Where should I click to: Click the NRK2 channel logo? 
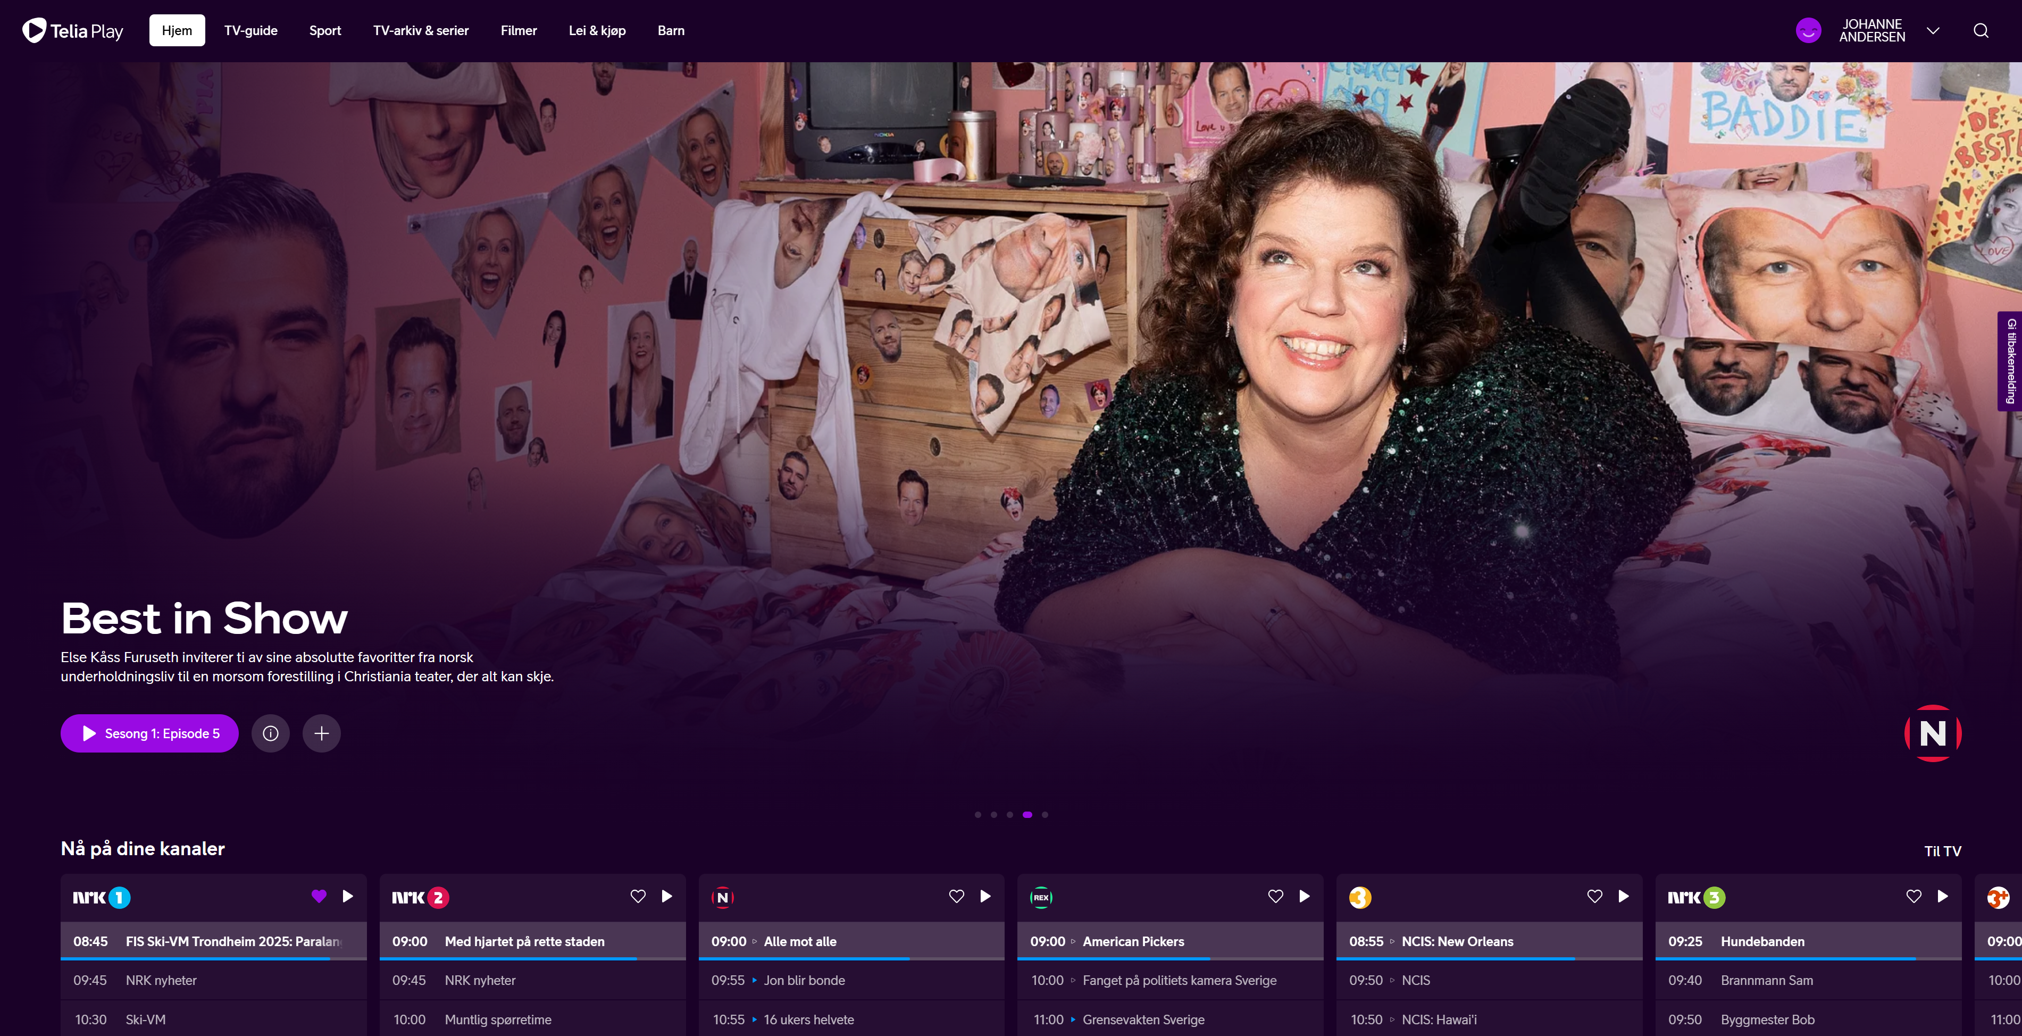[421, 897]
